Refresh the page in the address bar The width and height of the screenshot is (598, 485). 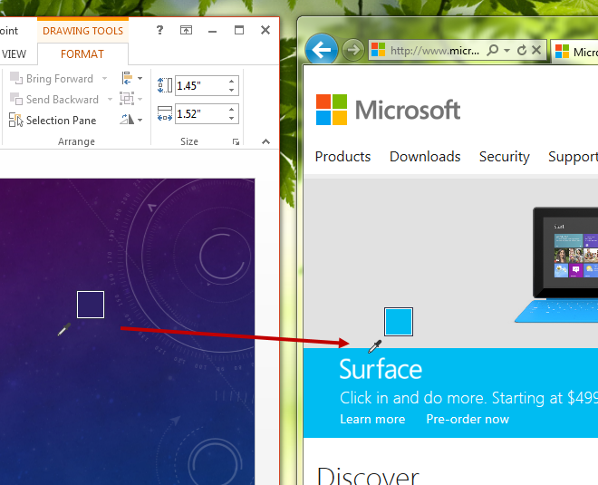[x=522, y=51]
